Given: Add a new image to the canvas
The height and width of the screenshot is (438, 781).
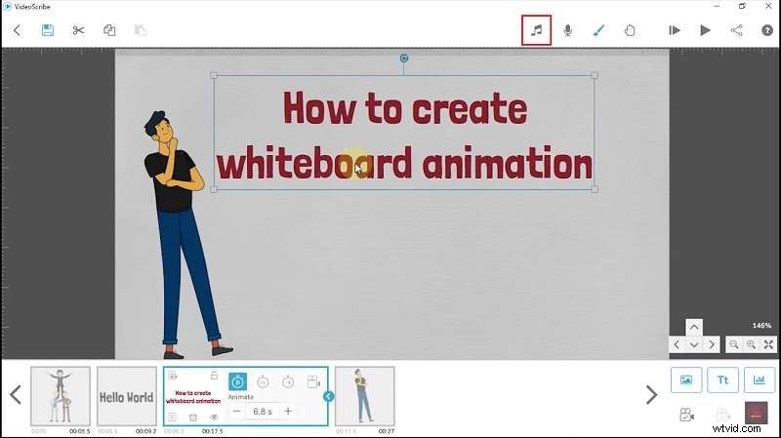Looking at the screenshot, I should [686, 379].
